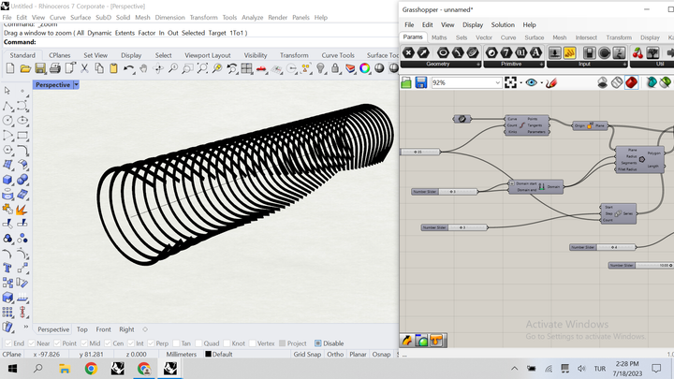Toggle Ortho in status bar
Screen dimensions: 674x379
tap(335, 354)
